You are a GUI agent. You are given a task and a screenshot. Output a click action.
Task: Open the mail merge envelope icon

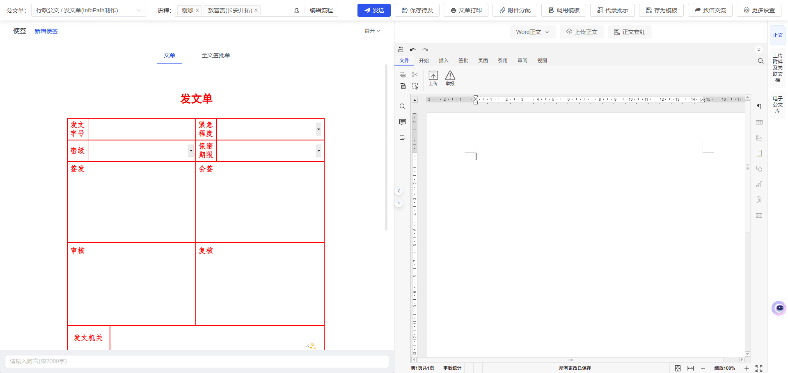point(759,215)
